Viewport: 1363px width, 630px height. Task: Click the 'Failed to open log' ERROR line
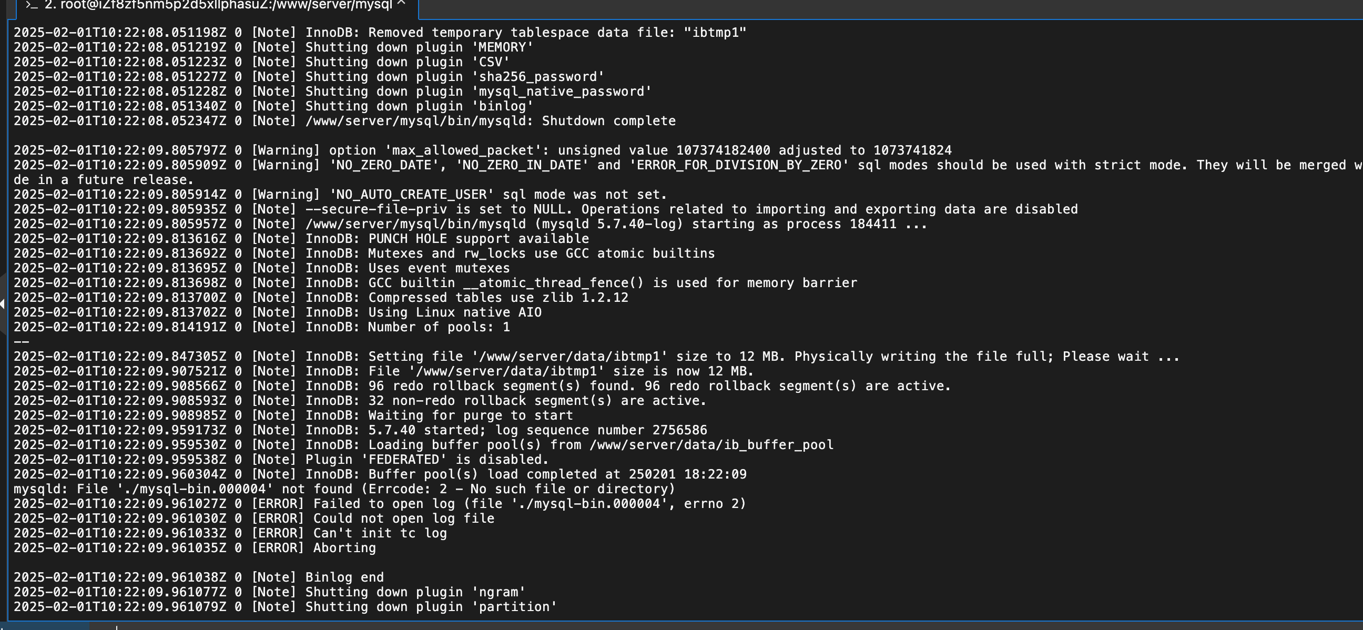point(379,504)
